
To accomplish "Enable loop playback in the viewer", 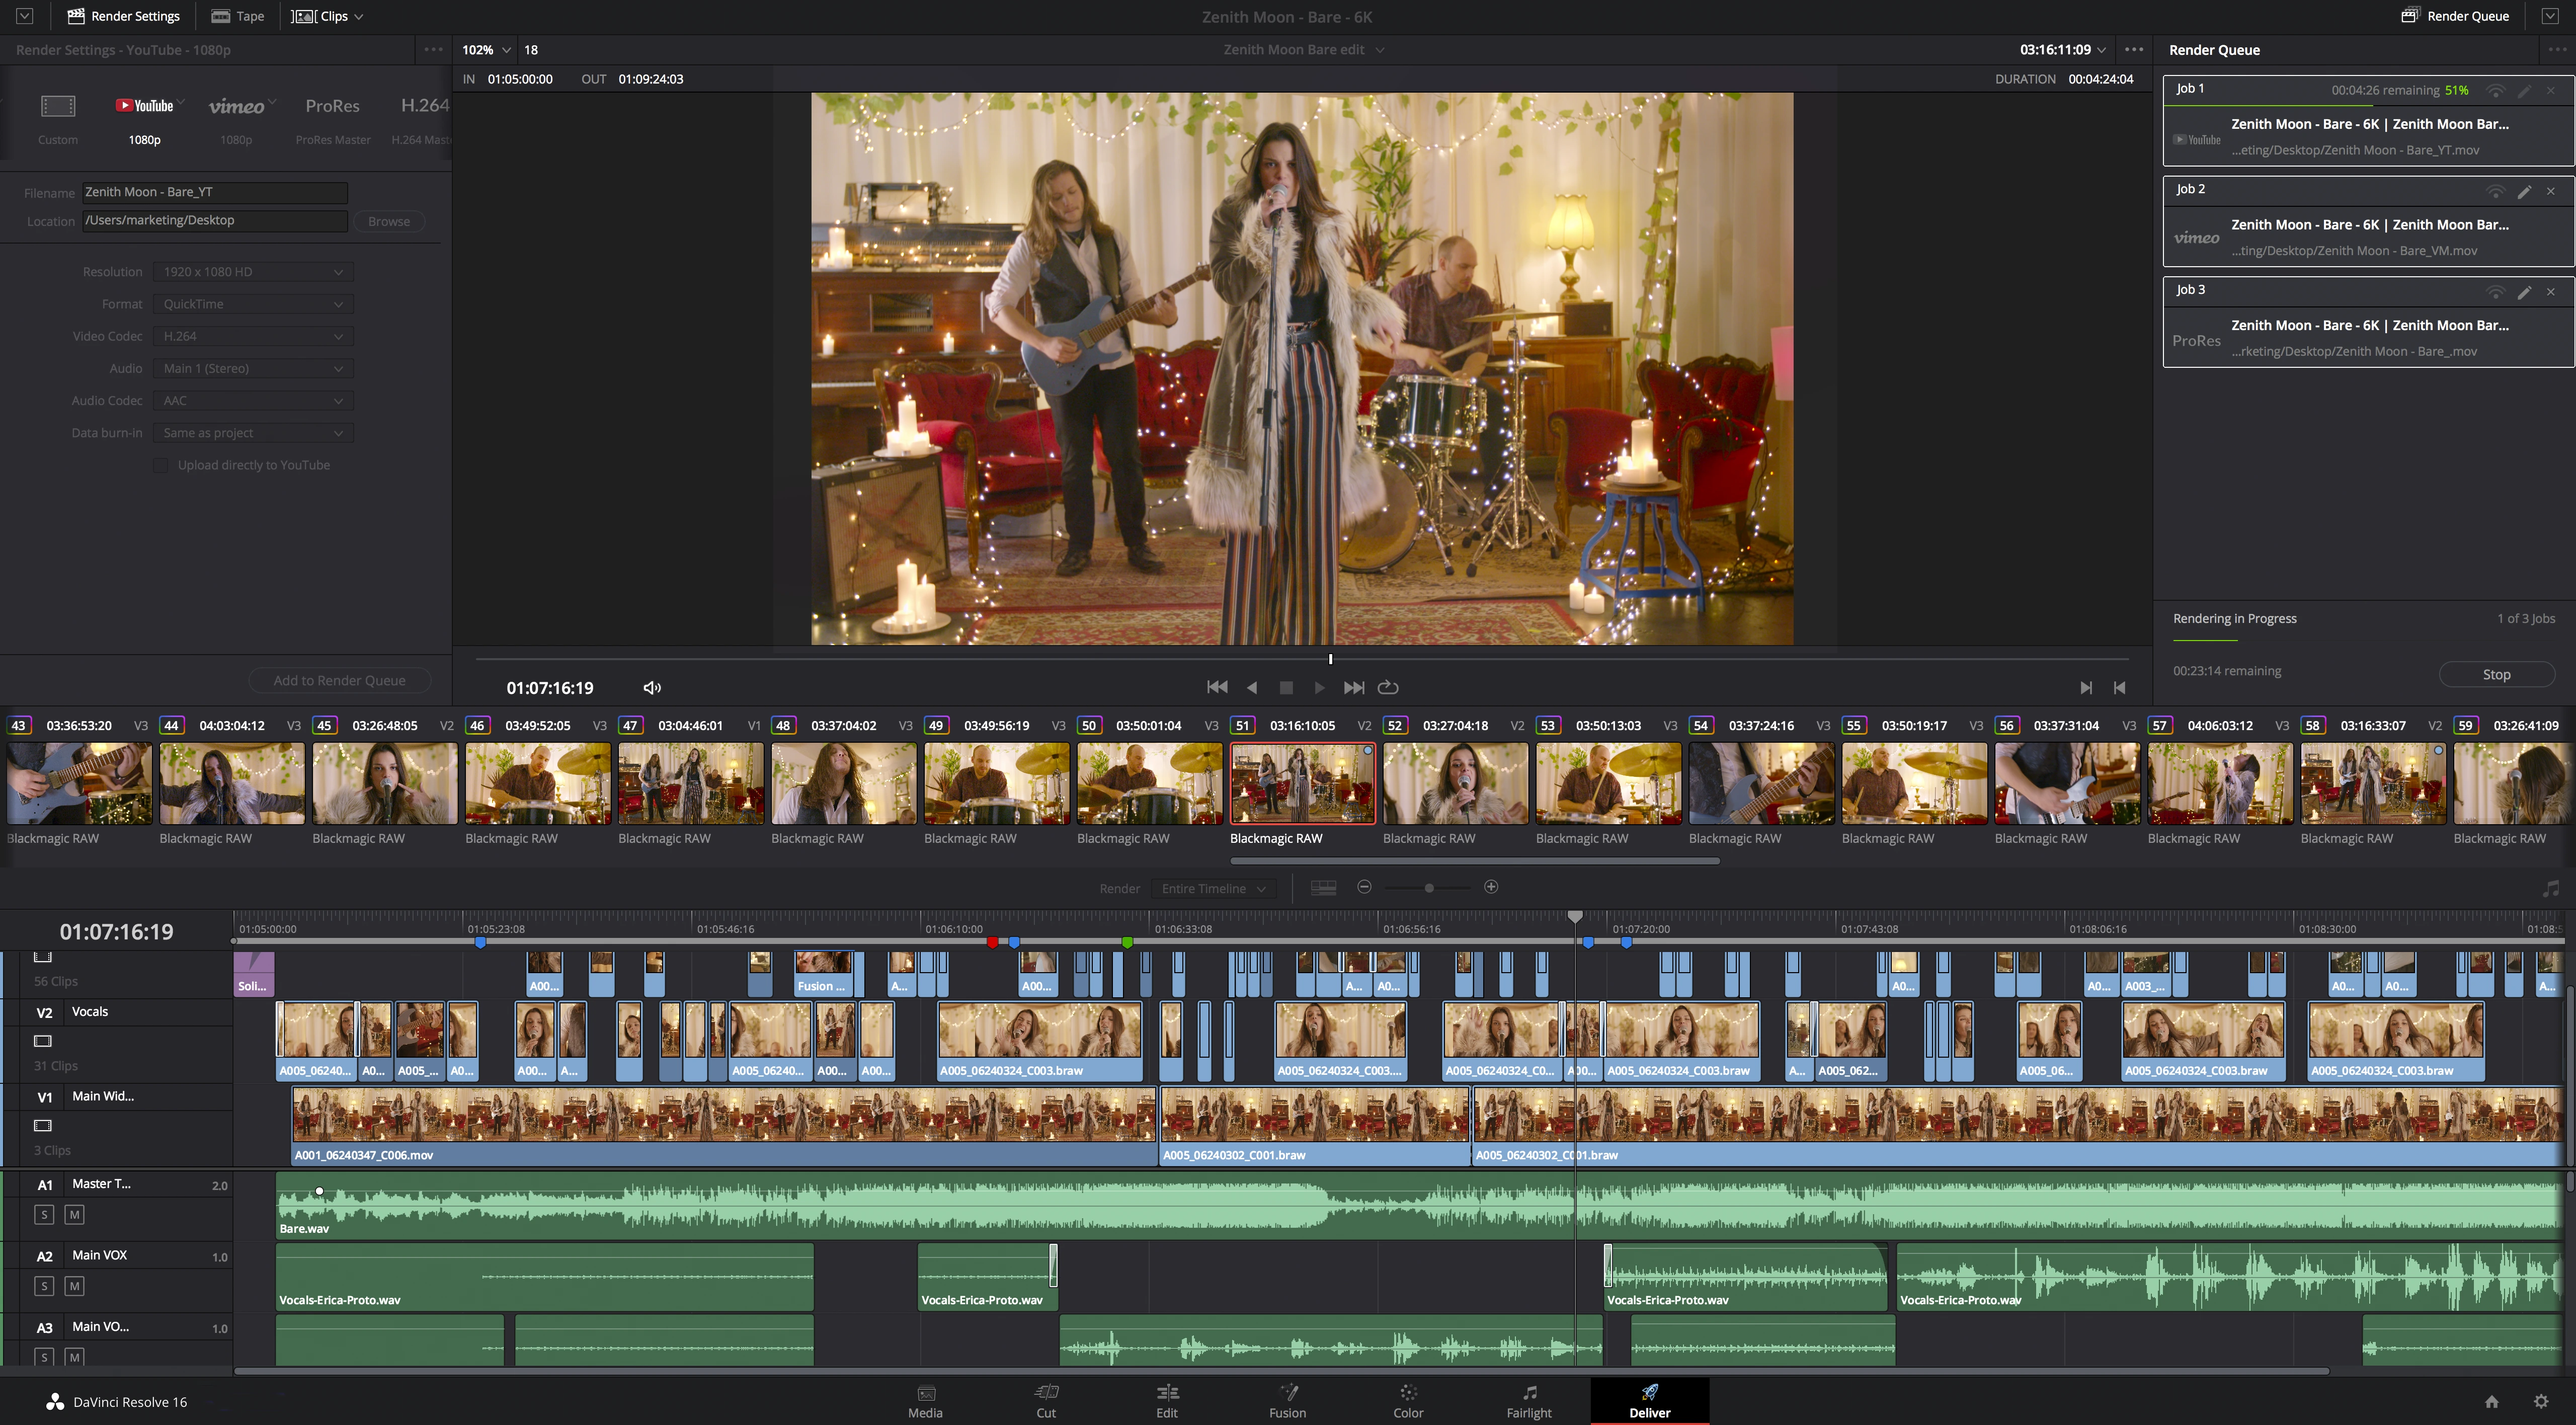I will tap(1389, 687).
